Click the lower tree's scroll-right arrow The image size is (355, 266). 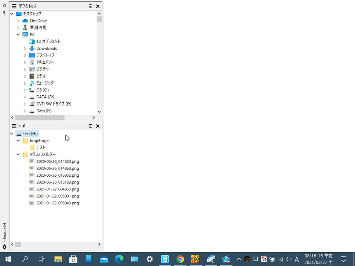pyautogui.click(x=99, y=244)
